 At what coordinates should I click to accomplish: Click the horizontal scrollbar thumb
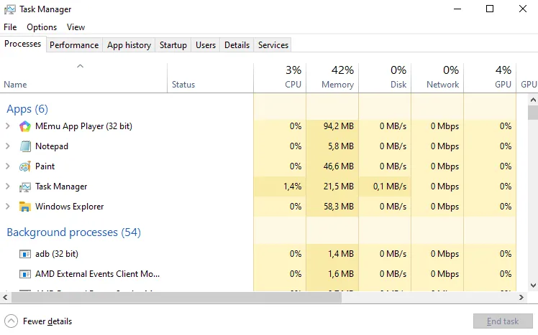(x=176, y=298)
